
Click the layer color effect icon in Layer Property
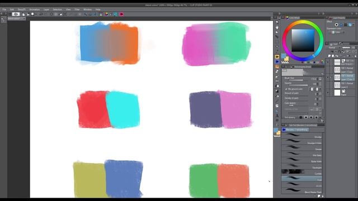click(x=350, y=25)
